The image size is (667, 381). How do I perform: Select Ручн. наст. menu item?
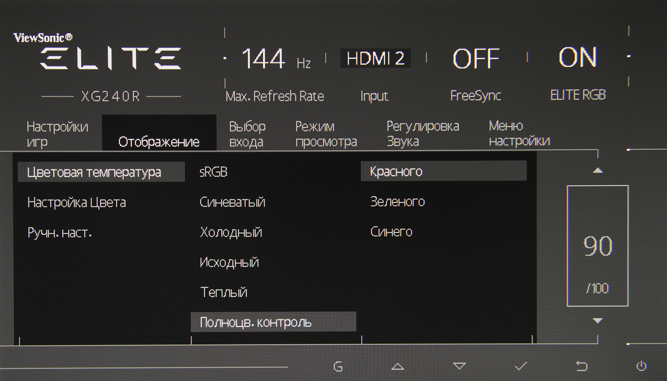(60, 233)
